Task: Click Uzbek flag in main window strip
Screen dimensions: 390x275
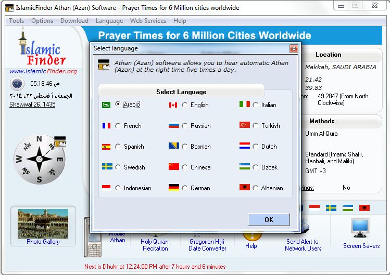Action: point(348,208)
